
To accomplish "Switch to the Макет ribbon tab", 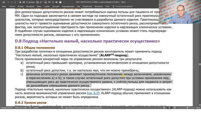I will 39,6.
